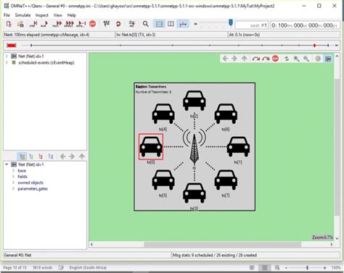This screenshot has width=344, height=273.
Task: Switch the object inspector to grouped mode
Action: pyautogui.click(x=22, y=156)
